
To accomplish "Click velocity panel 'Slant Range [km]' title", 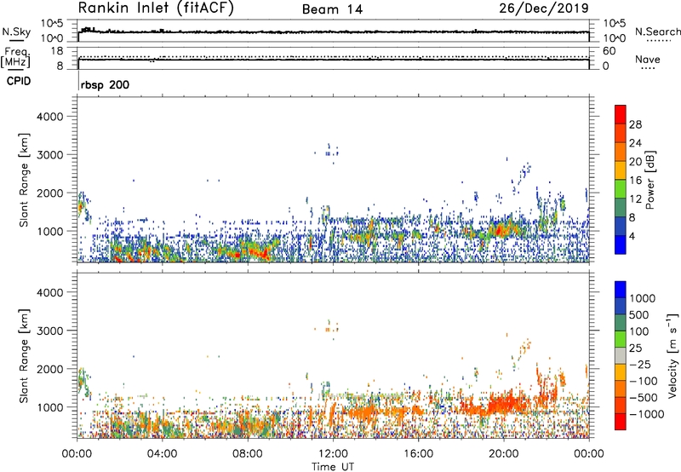I will click(x=24, y=355).
